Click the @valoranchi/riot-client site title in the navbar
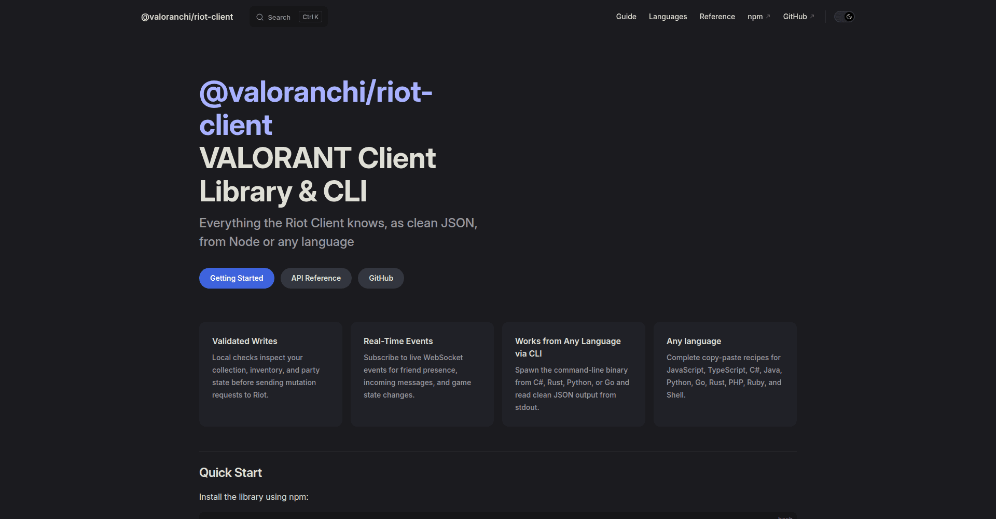996x519 pixels. click(x=187, y=17)
